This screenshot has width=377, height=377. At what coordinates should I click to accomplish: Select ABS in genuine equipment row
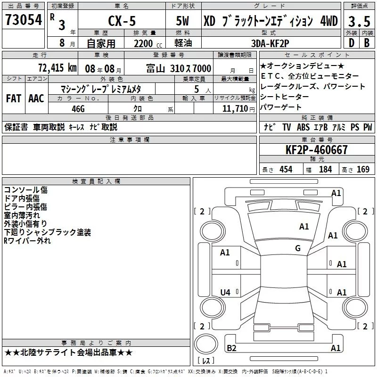tap(303, 127)
